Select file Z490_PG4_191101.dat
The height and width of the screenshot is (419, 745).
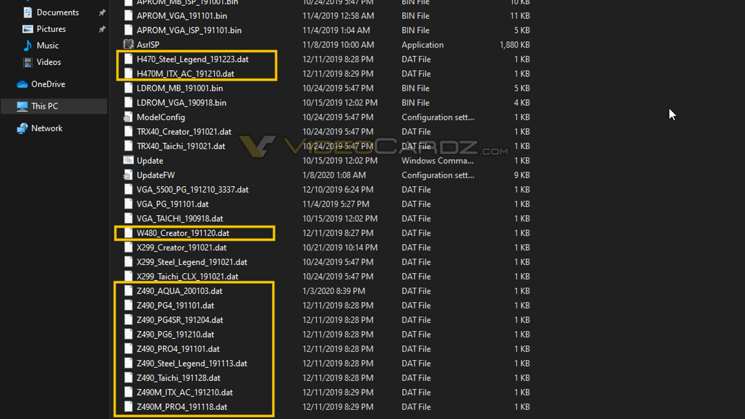(x=176, y=305)
